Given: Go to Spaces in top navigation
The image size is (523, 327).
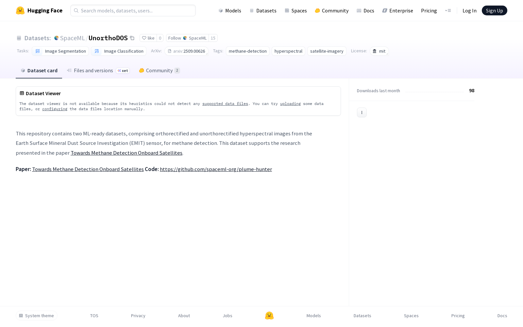Looking at the screenshot, I should pyautogui.click(x=296, y=10).
